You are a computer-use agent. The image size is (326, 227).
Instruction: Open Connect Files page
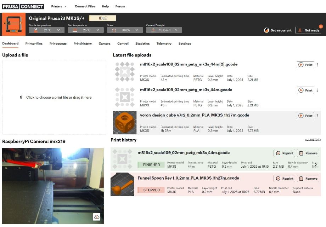point(85,6)
